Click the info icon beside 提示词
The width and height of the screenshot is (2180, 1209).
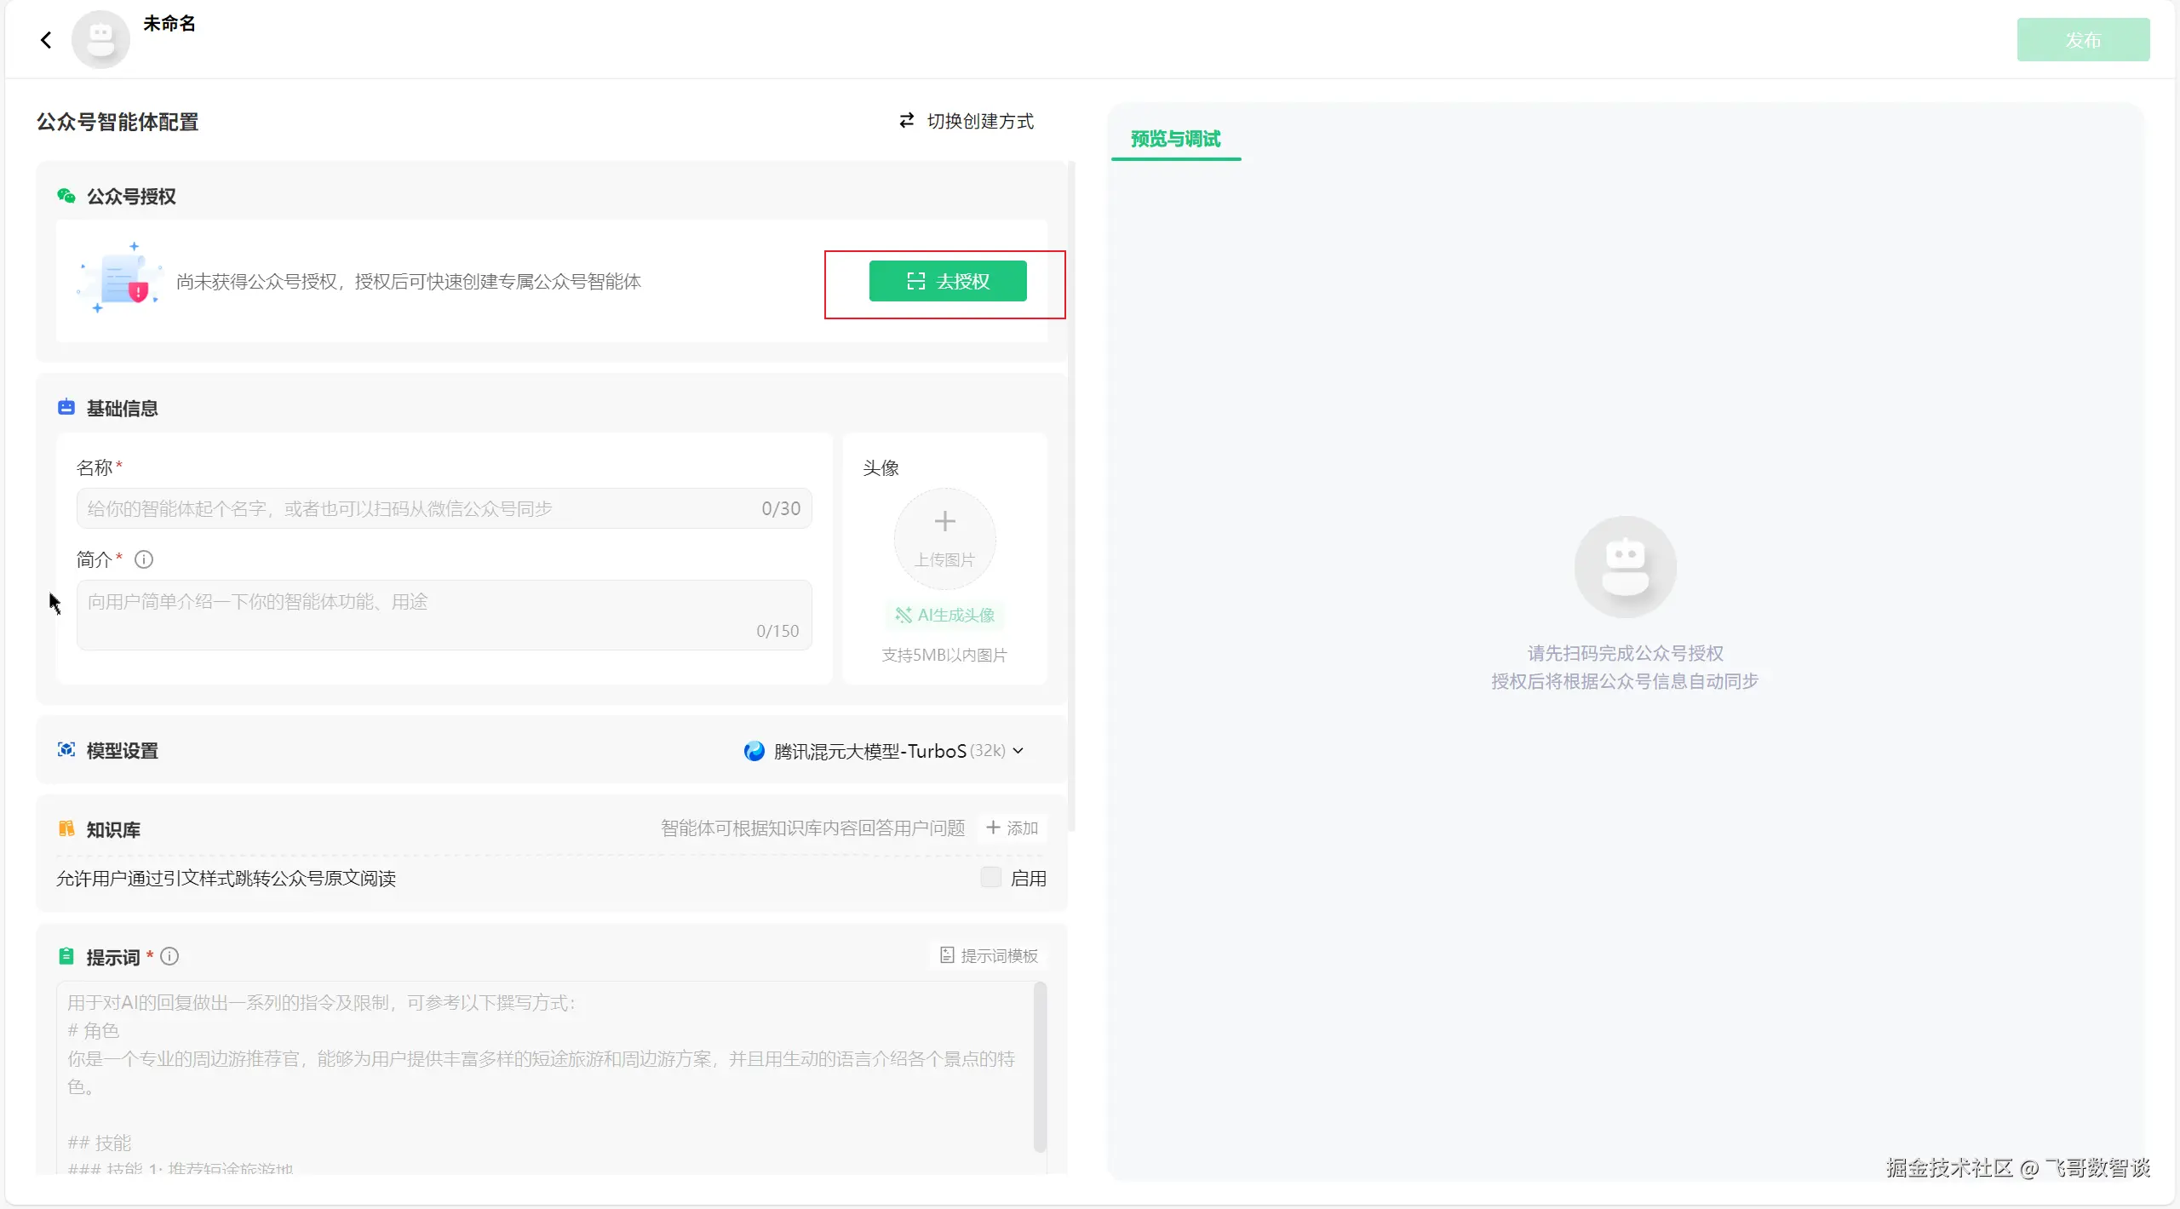click(169, 956)
